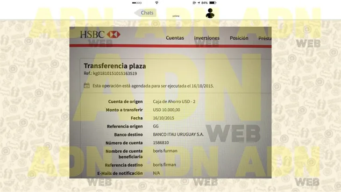Screen dimensions: 341x192
Task: Click the 'Número de cuenta' label
Action: click(x=124, y=143)
